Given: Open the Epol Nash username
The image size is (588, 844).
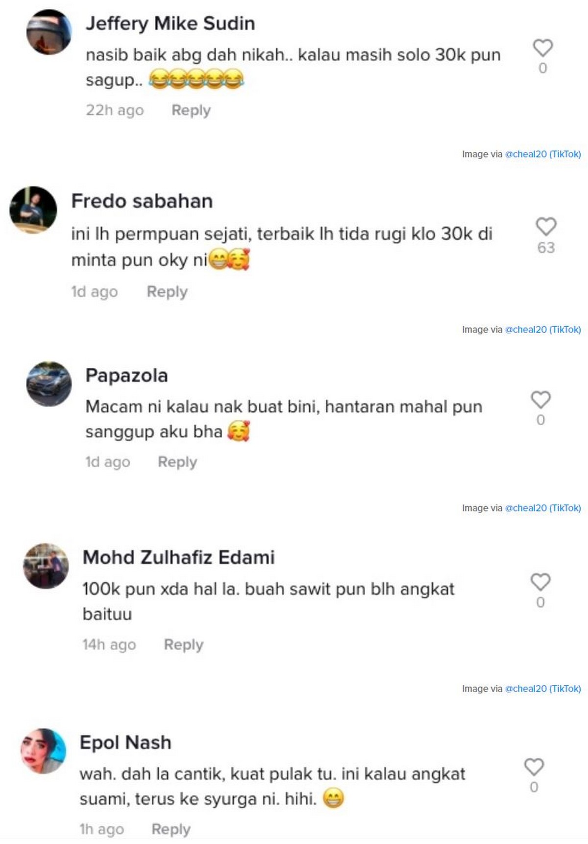Looking at the screenshot, I should [x=125, y=742].
